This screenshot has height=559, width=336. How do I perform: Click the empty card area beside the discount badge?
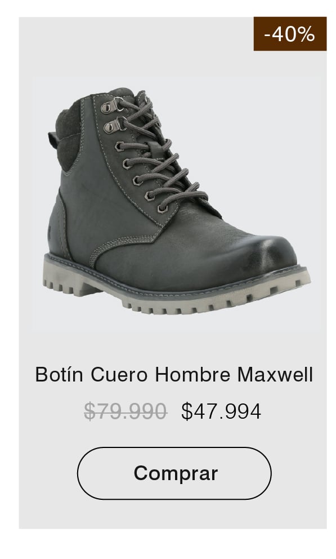pos(135,43)
